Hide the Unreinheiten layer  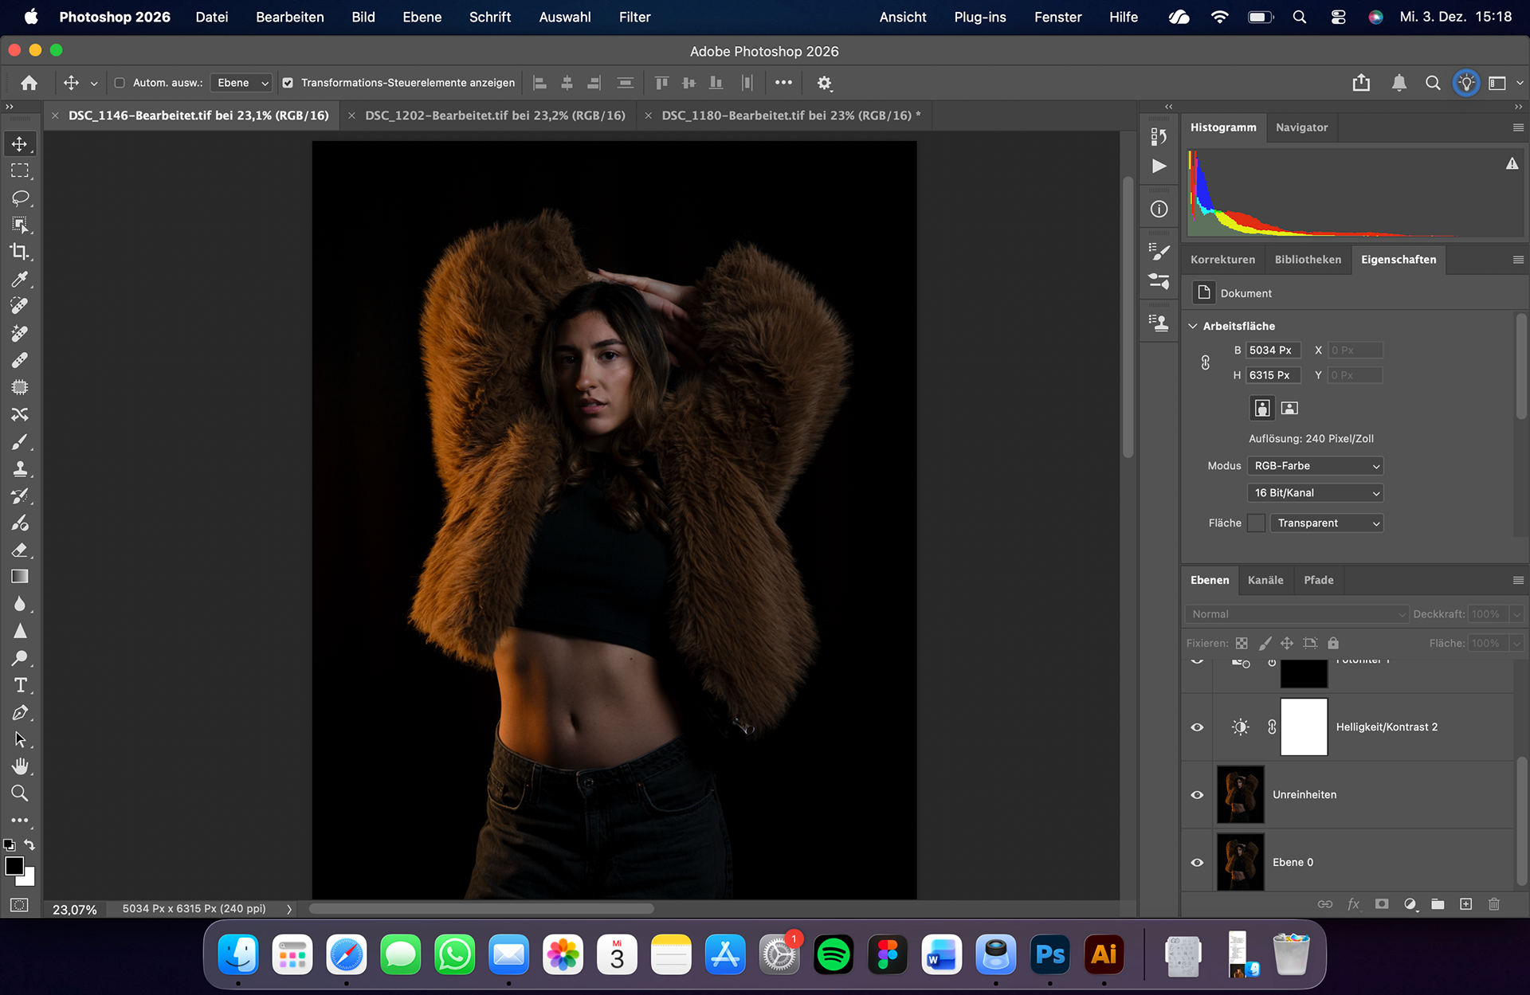coord(1197,795)
